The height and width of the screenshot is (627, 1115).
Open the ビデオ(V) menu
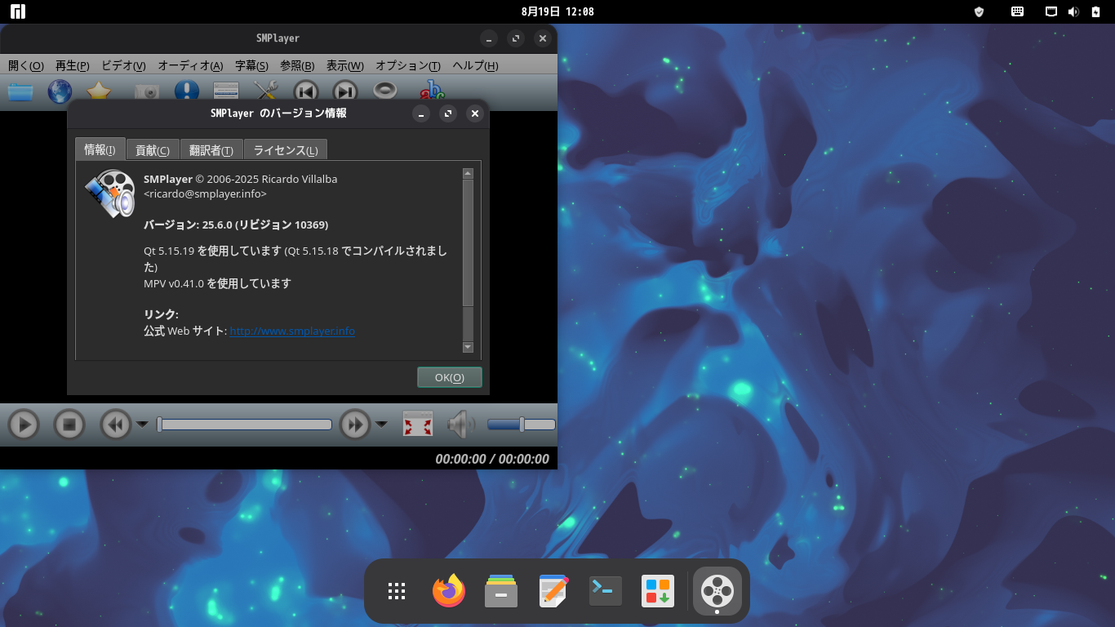pyautogui.click(x=123, y=65)
